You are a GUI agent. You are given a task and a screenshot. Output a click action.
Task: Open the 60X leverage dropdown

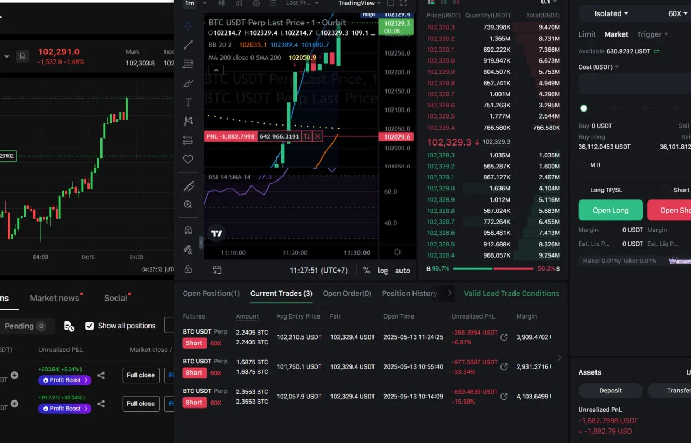pos(679,13)
